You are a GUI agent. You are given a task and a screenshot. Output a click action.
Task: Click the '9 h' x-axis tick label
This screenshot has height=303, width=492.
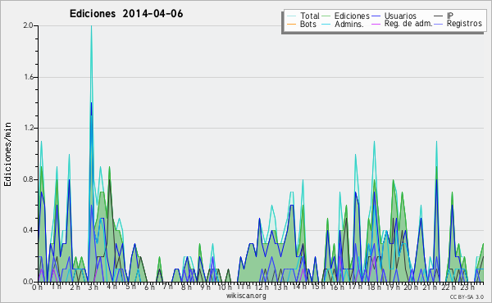click(205, 287)
